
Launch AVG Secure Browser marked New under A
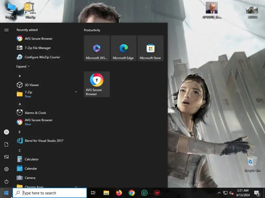47,122
